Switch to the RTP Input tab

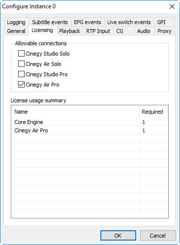click(98, 31)
